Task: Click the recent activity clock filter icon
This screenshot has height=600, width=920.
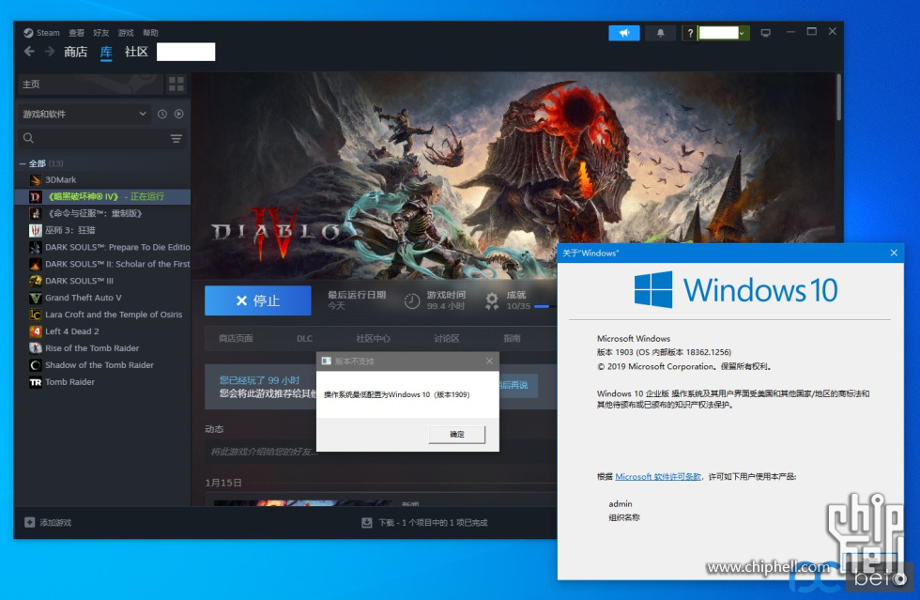Action: coord(162,114)
